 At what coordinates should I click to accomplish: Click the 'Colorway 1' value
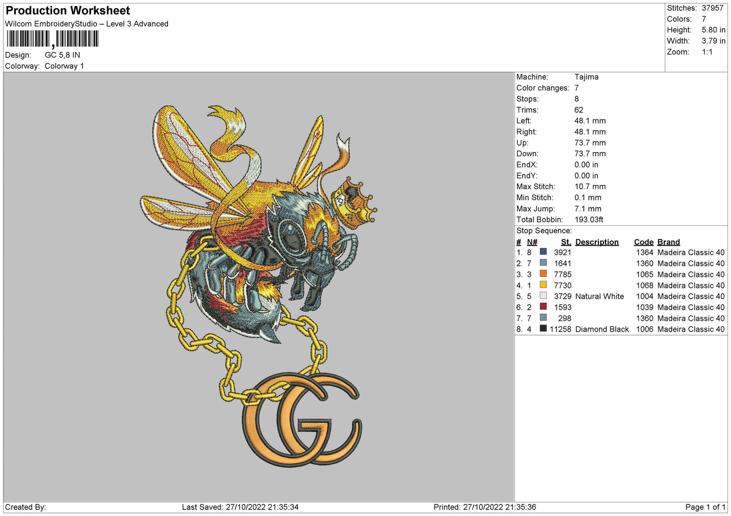coord(64,66)
